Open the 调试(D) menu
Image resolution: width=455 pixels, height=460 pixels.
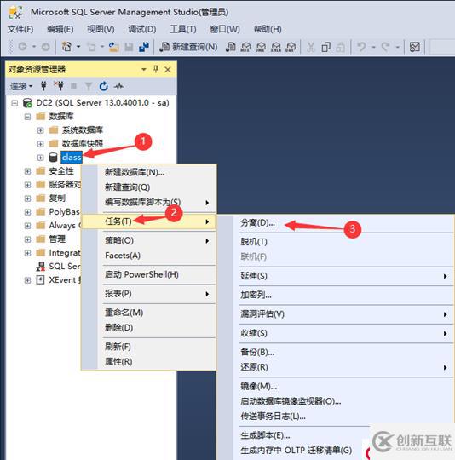[x=142, y=29]
